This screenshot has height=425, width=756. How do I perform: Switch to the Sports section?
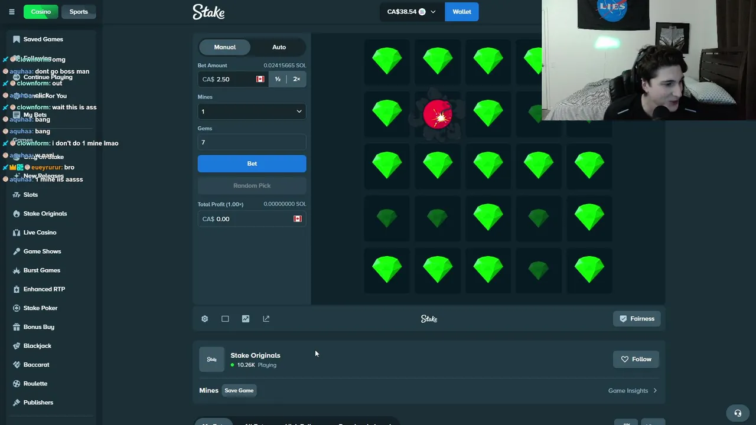click(79, 12)
